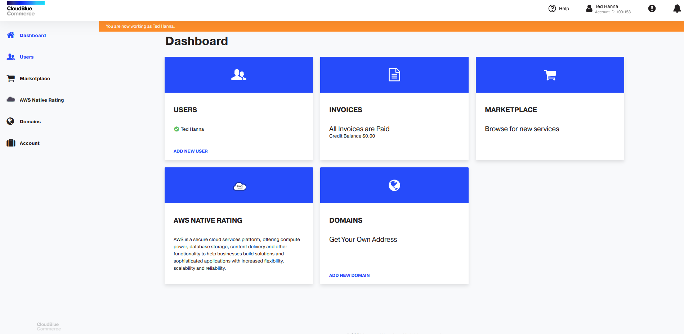The width and height of the screenshot is (684, 334).
Task: Open the alert exclamation icon in header
Action: click(652, 9)
